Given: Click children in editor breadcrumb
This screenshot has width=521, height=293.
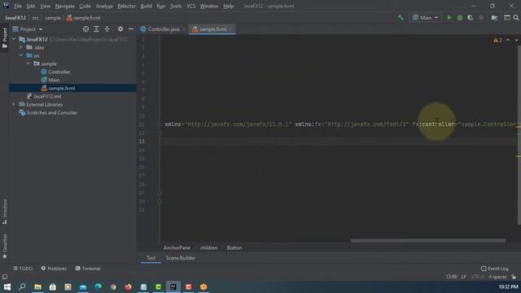Looking at the screenshot, I should click(208, 247).
